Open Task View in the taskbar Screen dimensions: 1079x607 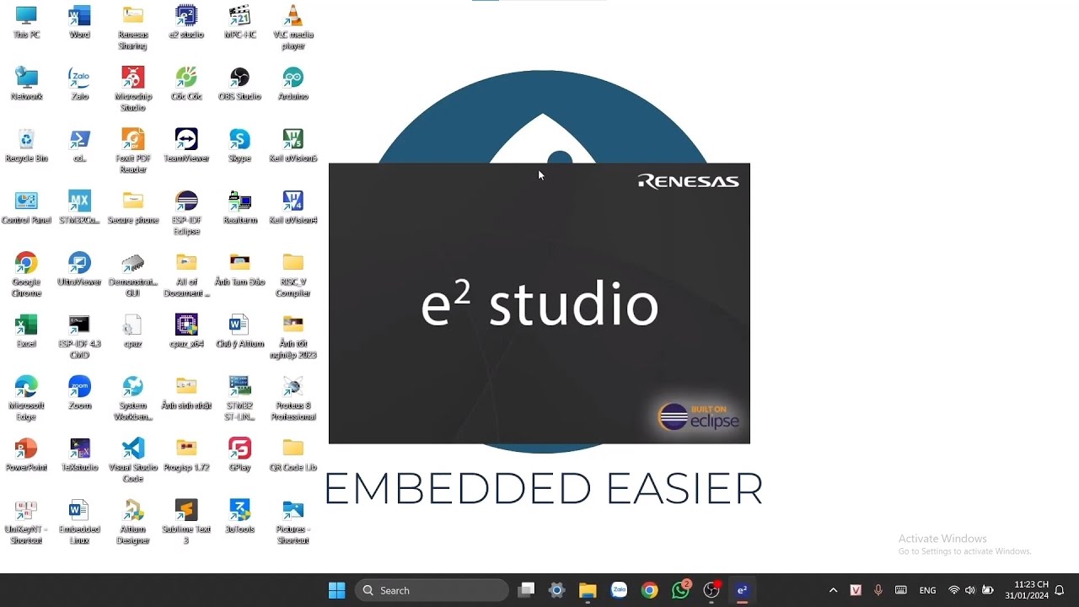(526, 590)
